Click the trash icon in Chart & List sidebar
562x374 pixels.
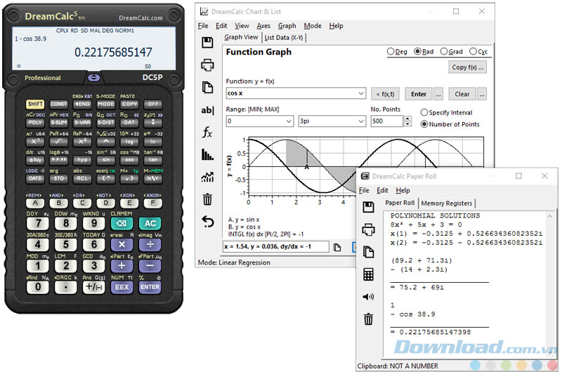click(x=207, y=199)
